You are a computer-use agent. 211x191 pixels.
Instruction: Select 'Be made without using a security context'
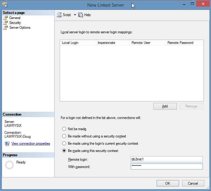tap(64, 136)
